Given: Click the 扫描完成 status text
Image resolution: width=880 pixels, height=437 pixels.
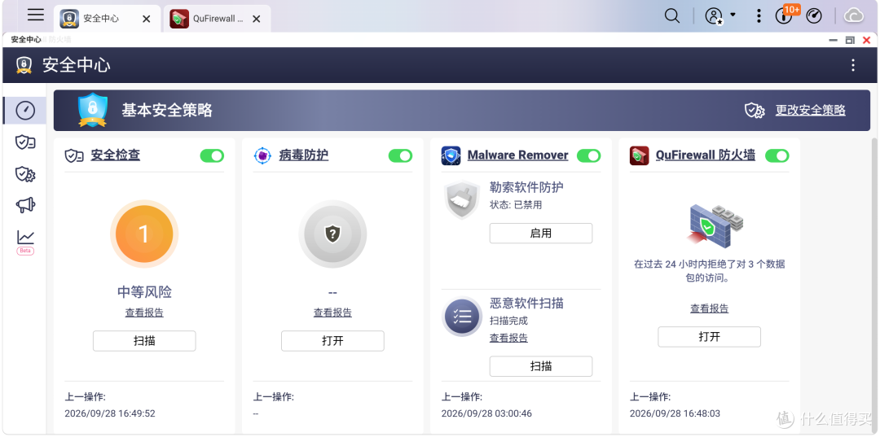Looking at the screenshot, I should [x=508, y=321].
